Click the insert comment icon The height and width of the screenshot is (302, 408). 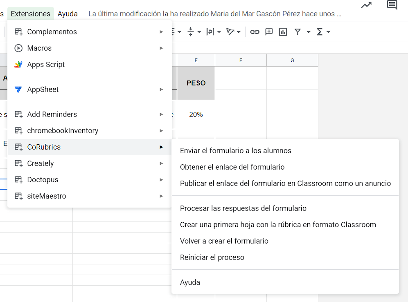pyautogui.click(x=269, y=32)
